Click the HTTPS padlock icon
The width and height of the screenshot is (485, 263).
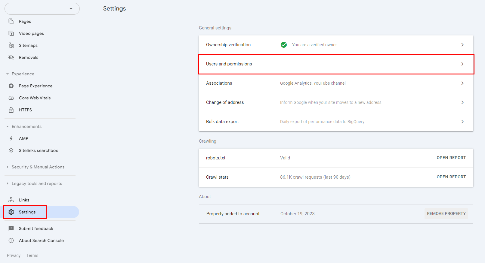(11, 110)
